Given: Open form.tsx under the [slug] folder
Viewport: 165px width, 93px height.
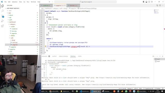Looking at the screenshot, I should click(15, 42).
